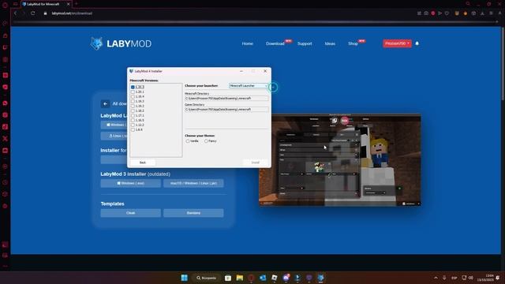Click the Opera GX logo icon

(5, 5)
